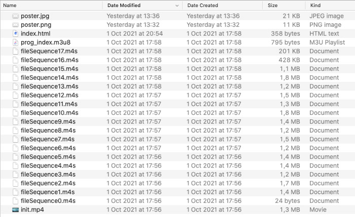Select the poster.png file icon

click(x=15, y=25)
